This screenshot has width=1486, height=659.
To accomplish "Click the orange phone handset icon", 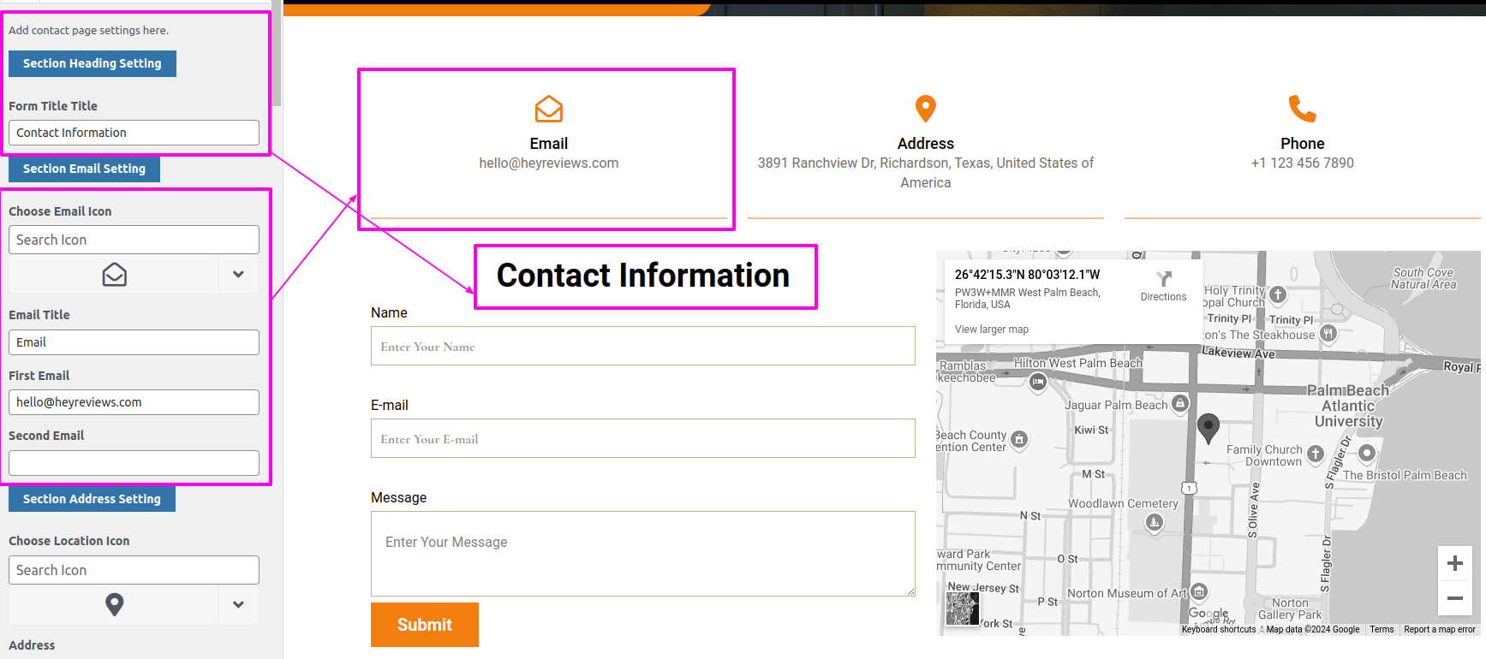I will 1302,109.
